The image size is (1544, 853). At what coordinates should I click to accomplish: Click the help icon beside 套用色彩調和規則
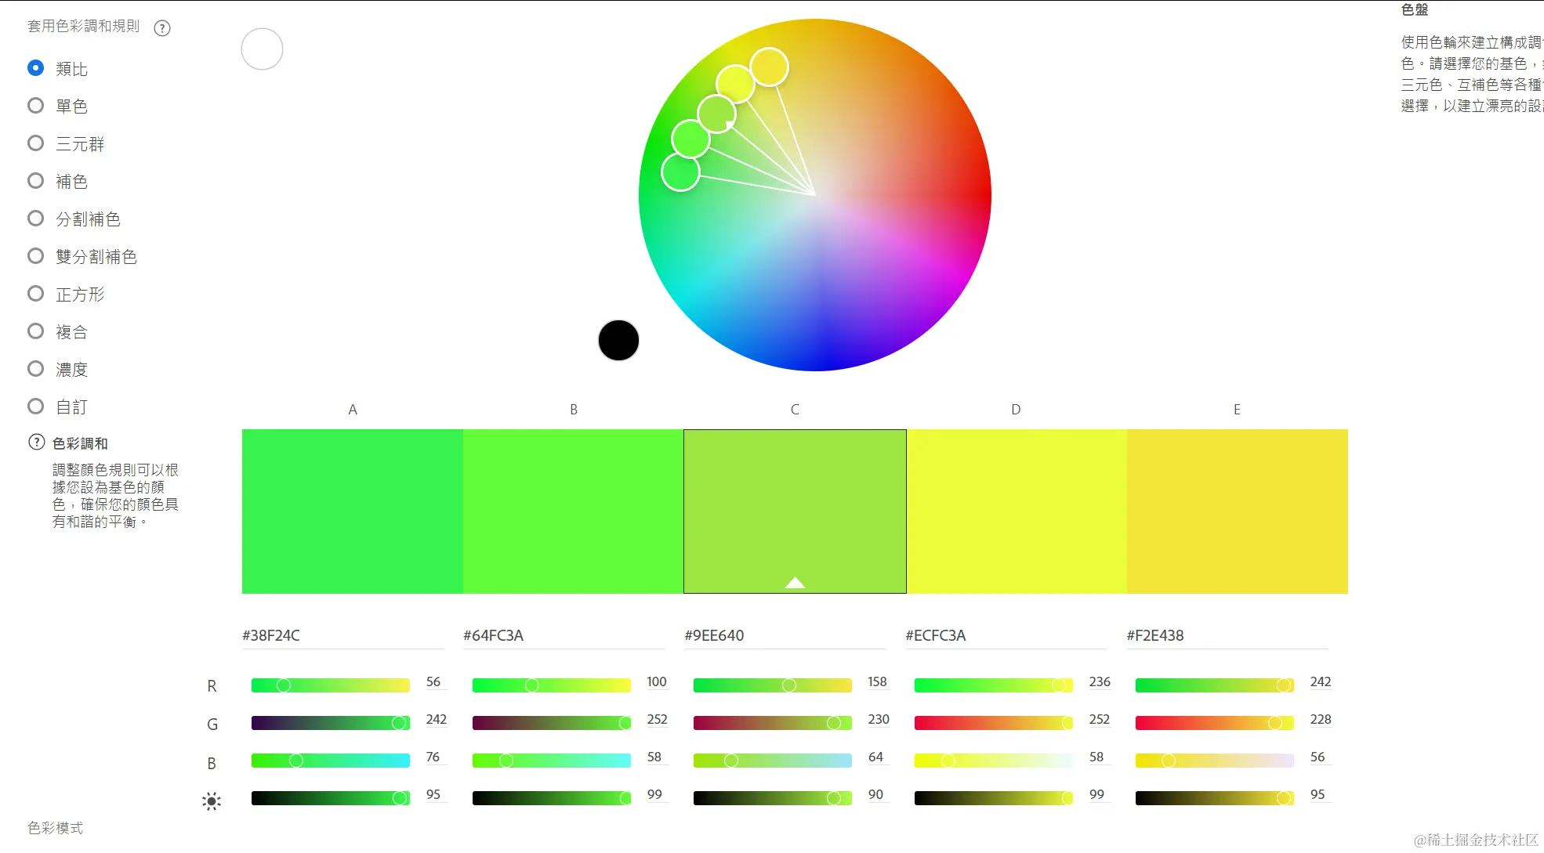[162, 28]
